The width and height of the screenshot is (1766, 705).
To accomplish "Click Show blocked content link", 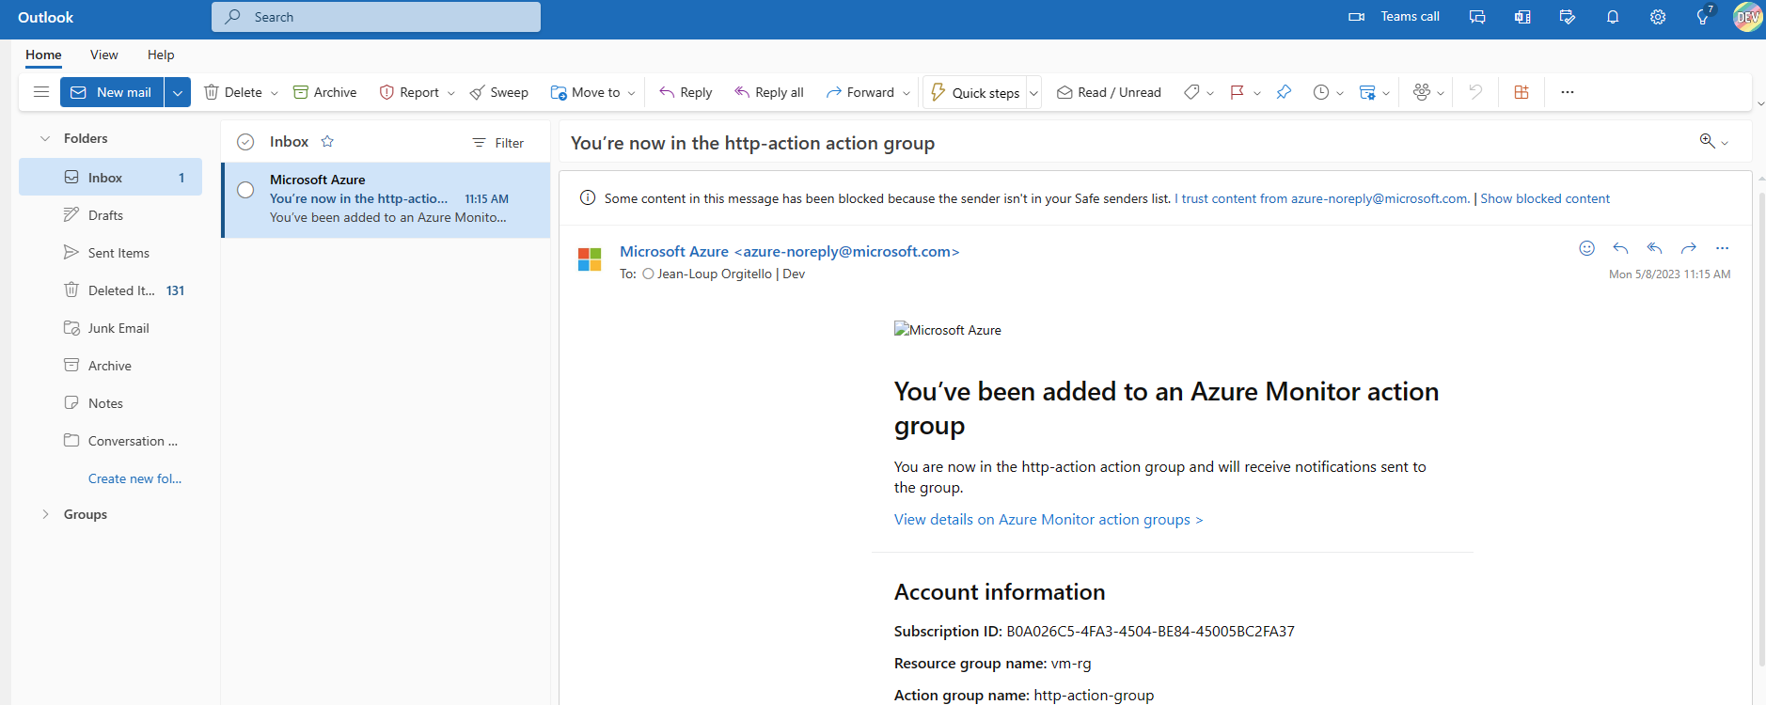I will (1545, 198).
